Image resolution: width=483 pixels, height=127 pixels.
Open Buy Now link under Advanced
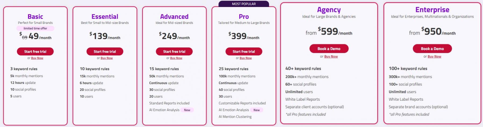[x=176, y=58]
